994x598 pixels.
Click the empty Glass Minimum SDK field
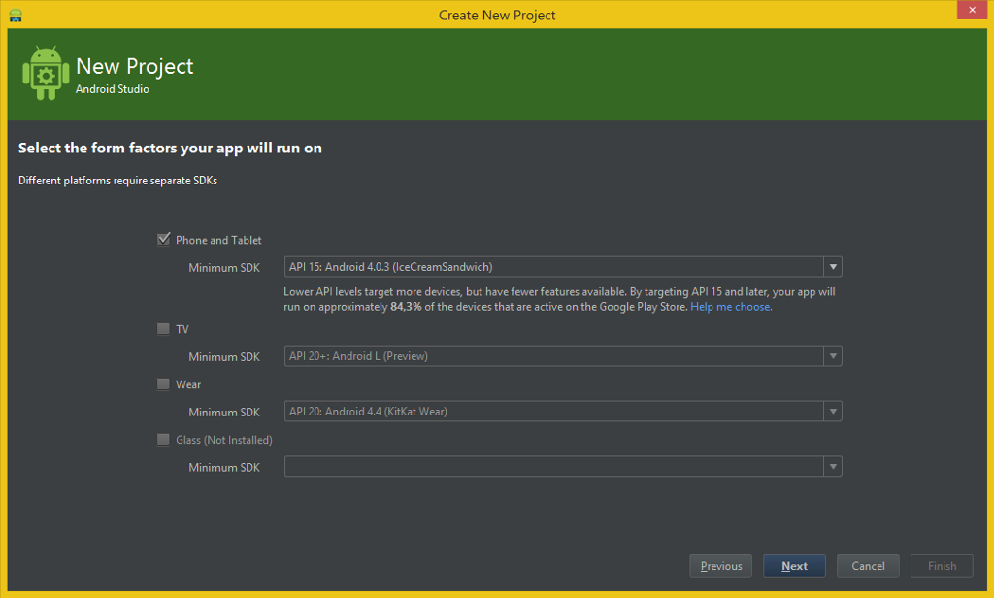coord(553,467)
